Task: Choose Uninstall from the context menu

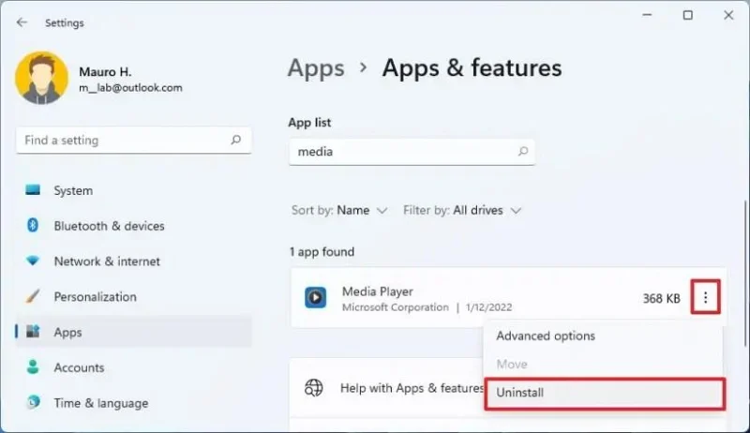Action: 605,394
